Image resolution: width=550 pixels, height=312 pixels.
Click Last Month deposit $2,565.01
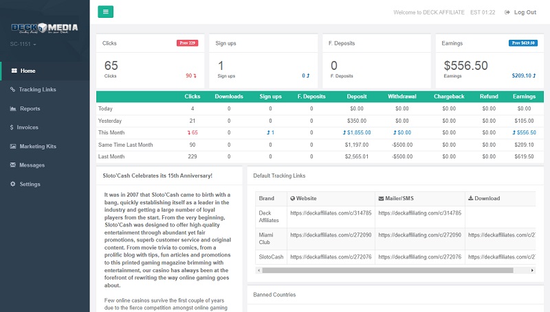click(x=357, y=157)
